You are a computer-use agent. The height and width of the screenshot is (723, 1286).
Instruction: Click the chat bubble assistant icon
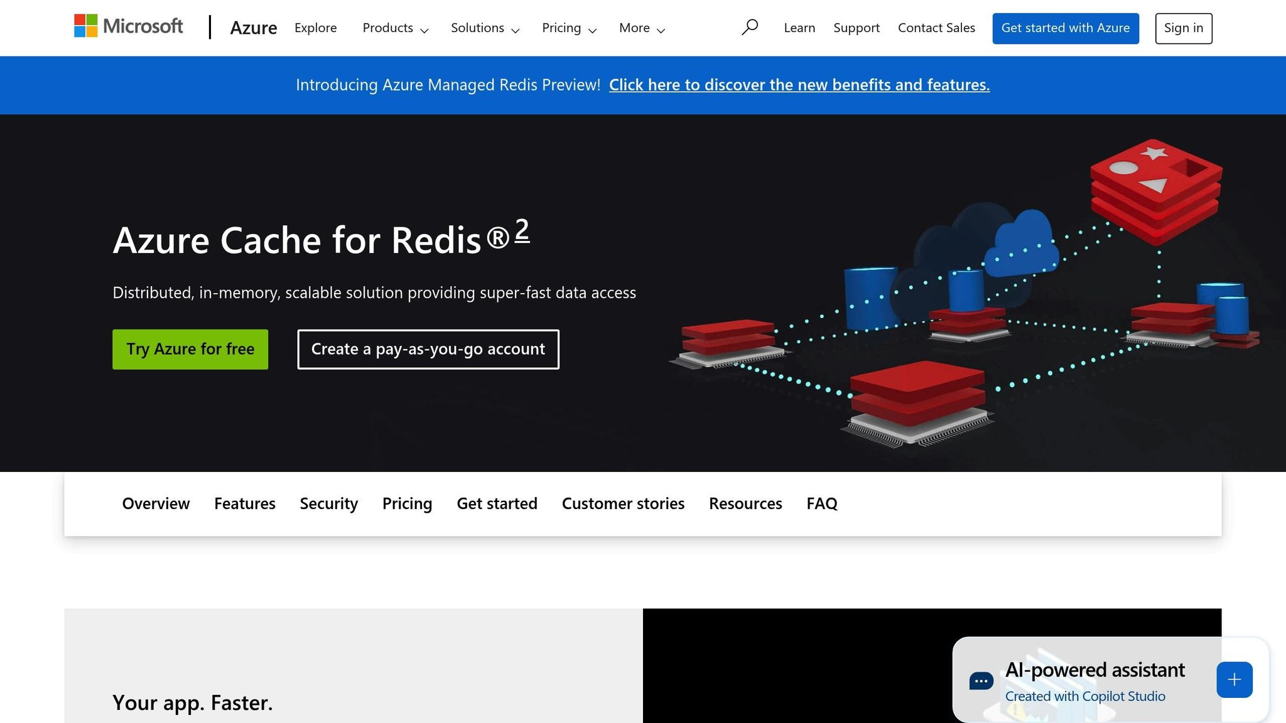981,681
